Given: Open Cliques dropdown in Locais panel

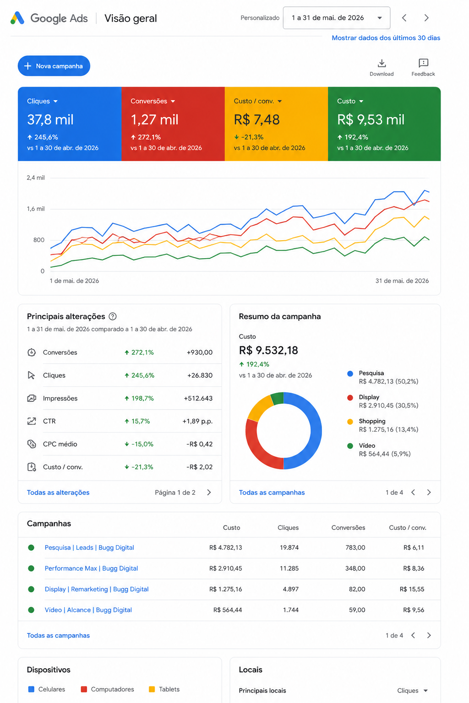Looking at the screenshot, I should click(413, 691).
